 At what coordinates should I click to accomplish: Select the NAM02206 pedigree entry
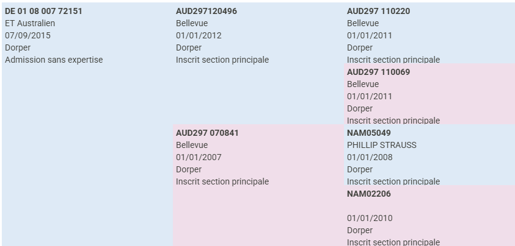click(x=369, y=194)
